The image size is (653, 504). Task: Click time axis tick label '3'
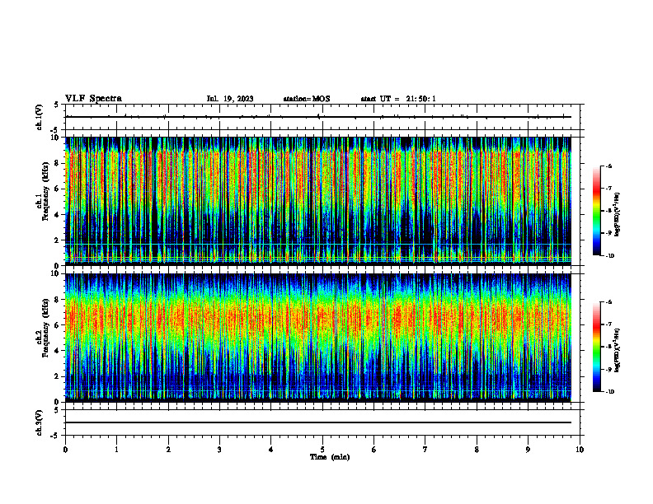(219, 450)
